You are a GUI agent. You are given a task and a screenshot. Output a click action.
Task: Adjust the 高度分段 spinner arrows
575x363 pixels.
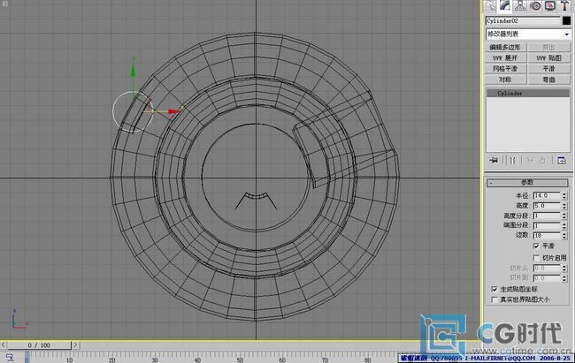(x=564, y=216)
